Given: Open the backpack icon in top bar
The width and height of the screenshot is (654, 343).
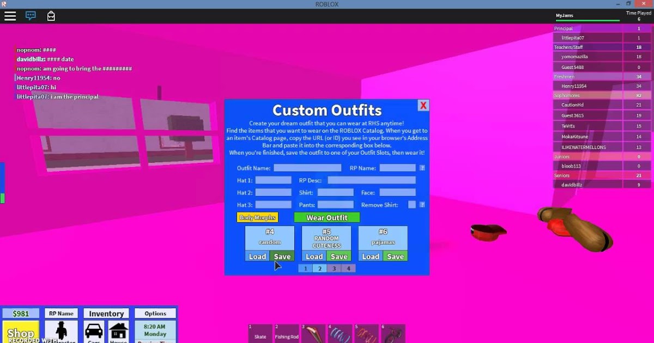Looking at the screenshot, I should [51, 16].
